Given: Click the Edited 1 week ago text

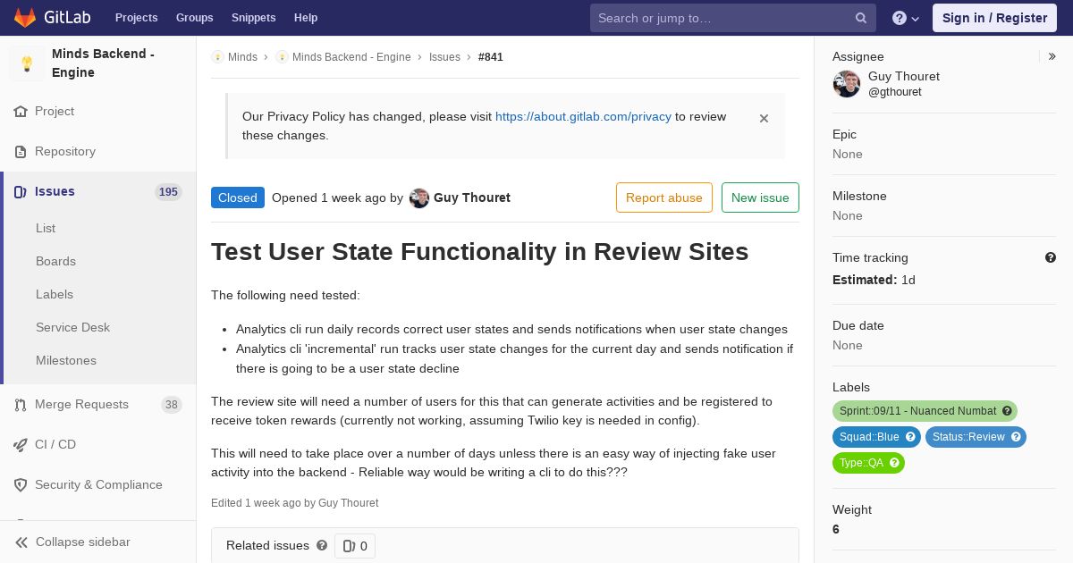Looking at the screenshot, I should [x=294, y=503].
